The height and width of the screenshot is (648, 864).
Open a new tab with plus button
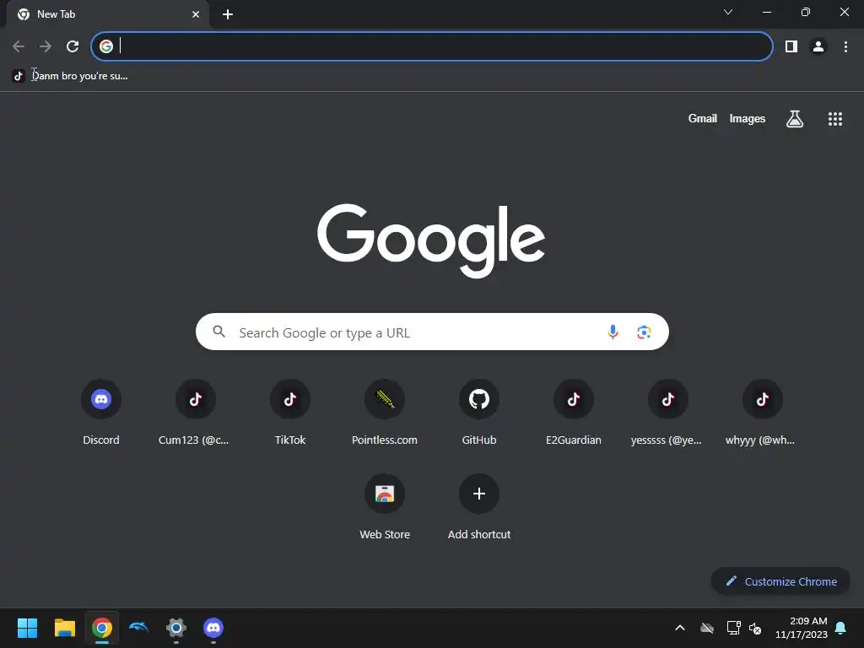tap(228, 14)
